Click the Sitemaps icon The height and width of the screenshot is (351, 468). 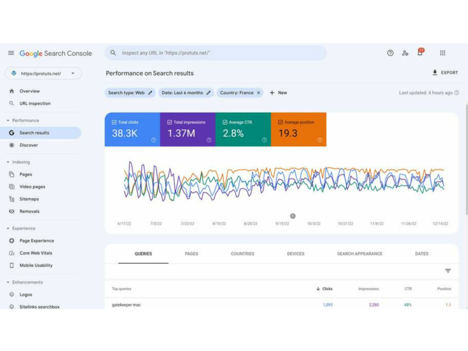tap(12, 199)
